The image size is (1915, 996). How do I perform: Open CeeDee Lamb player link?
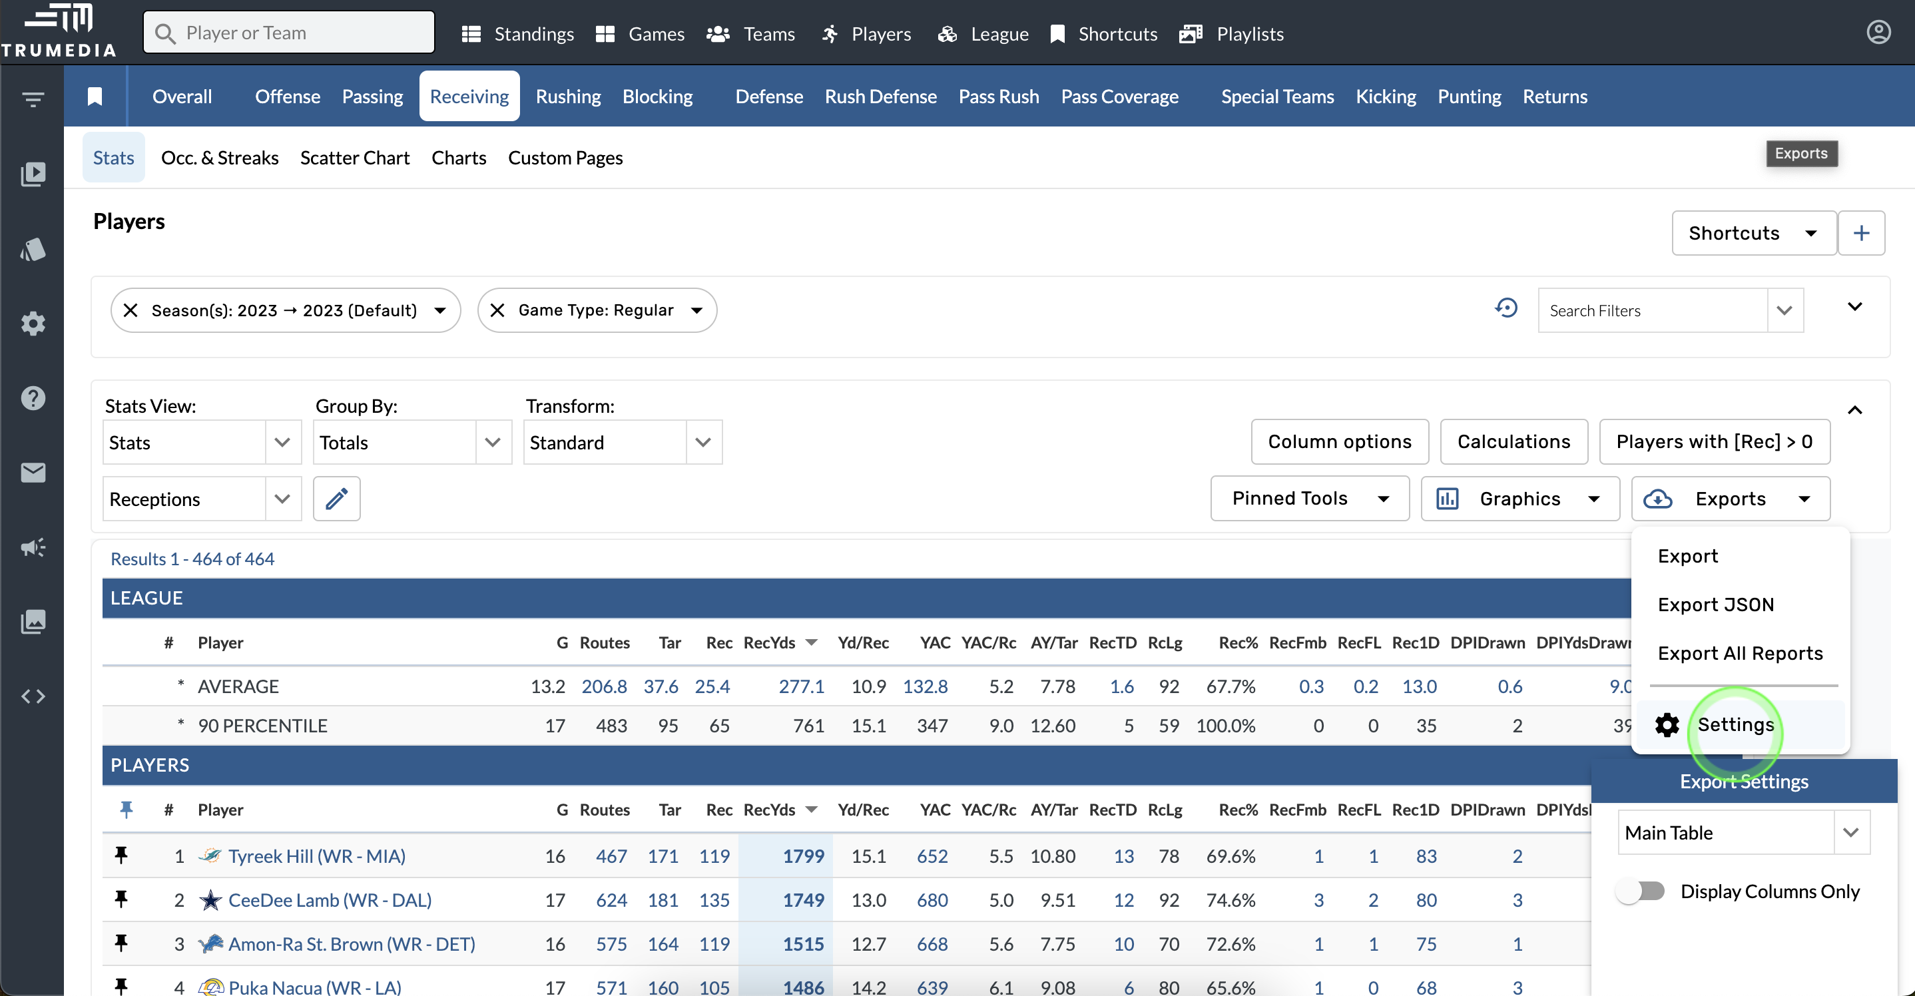coord(330,900)
